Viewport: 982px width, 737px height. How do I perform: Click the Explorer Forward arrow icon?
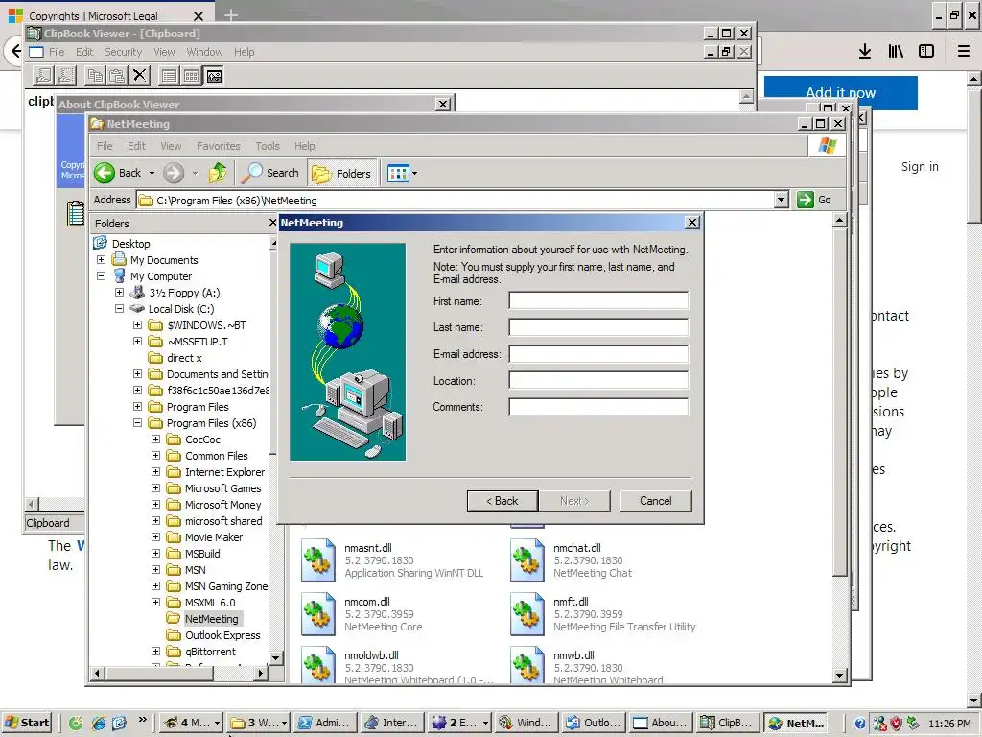(x=174, y=173)
